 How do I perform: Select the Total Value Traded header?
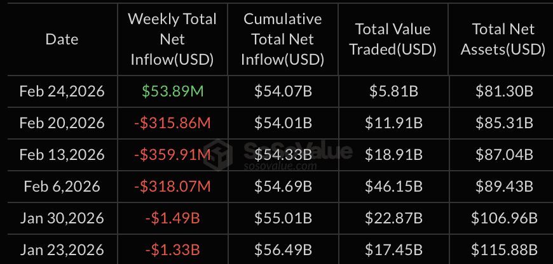click(393, 39)
